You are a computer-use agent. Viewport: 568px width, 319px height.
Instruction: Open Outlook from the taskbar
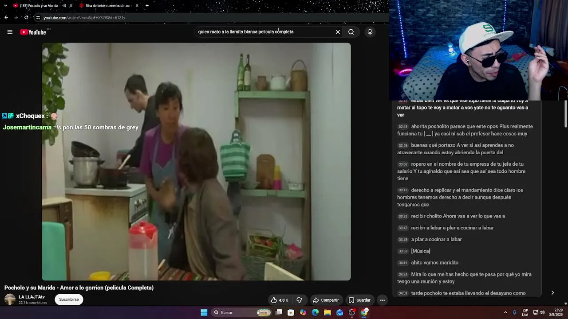[x=339, y=312]
